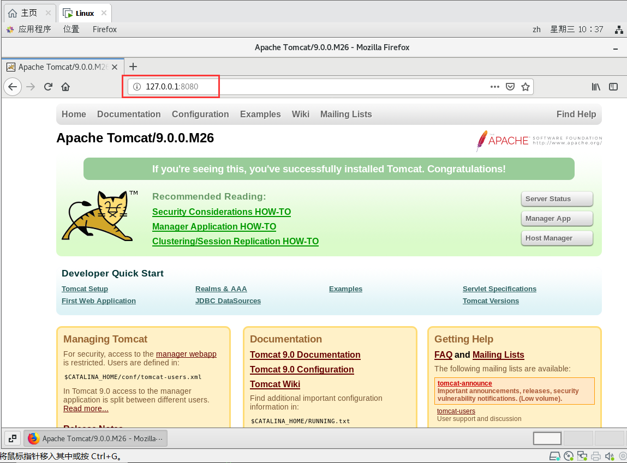Screen dimensions: 627x463
Task: Click Read more... link
Action: coord(86,408)
